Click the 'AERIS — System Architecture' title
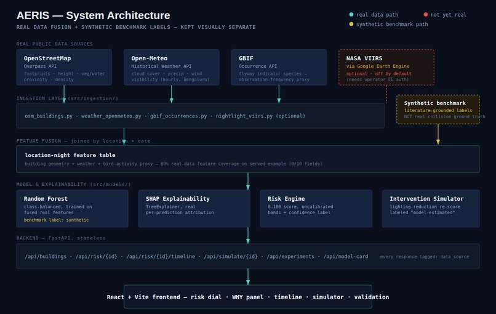The height and width of the screenshot is (314, 496). click(x=94, y=15)
